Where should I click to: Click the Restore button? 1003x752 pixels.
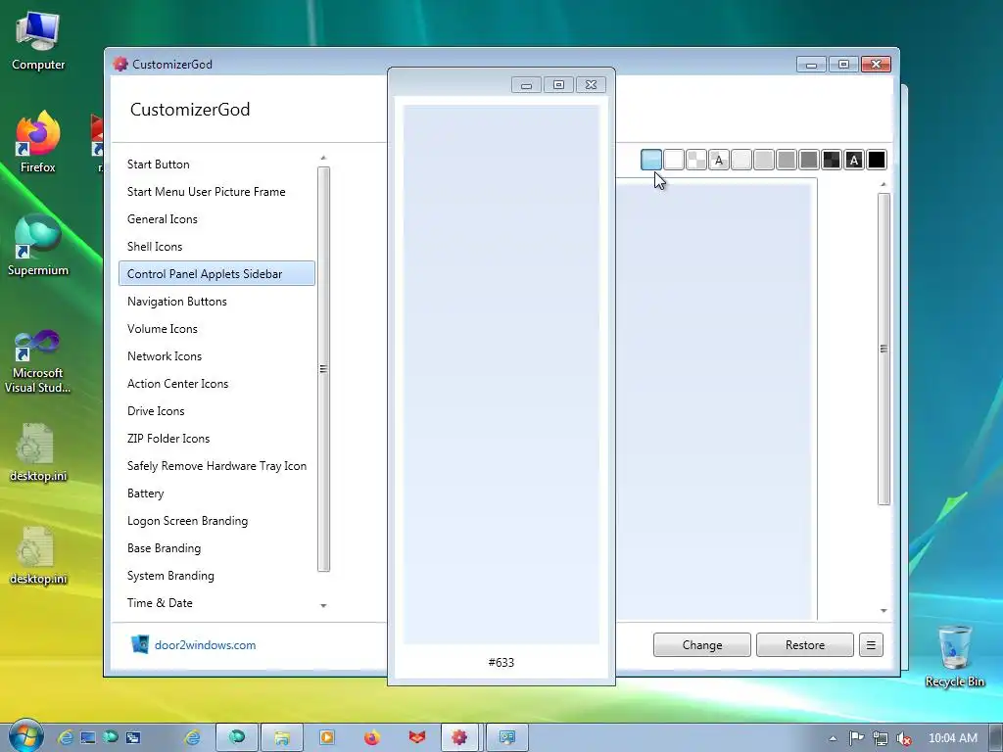coord(805,644)
